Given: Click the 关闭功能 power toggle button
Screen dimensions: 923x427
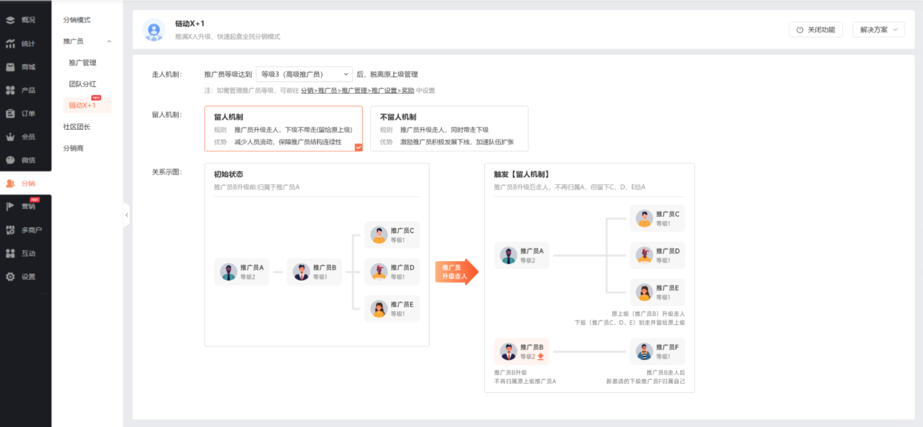Looking at the screenshot, I should point(816,30).
